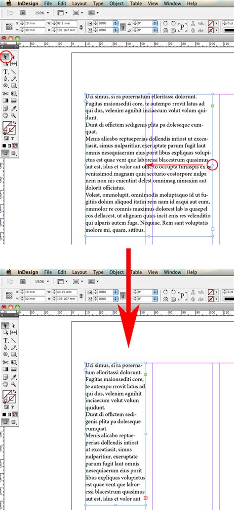
Task: Click the red overset text plus marker
Action: tap(146, 498)
